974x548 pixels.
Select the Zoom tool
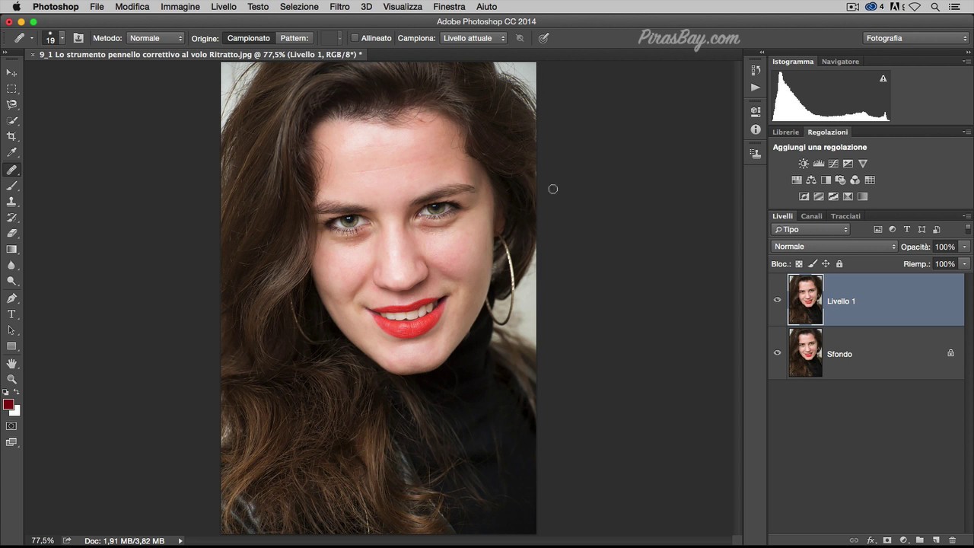(11, 379)
